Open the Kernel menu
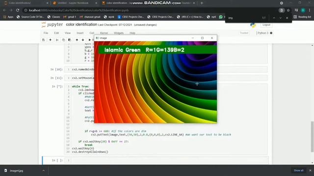Viewport: 314px width, 176px height. click(x=104, y=33)
